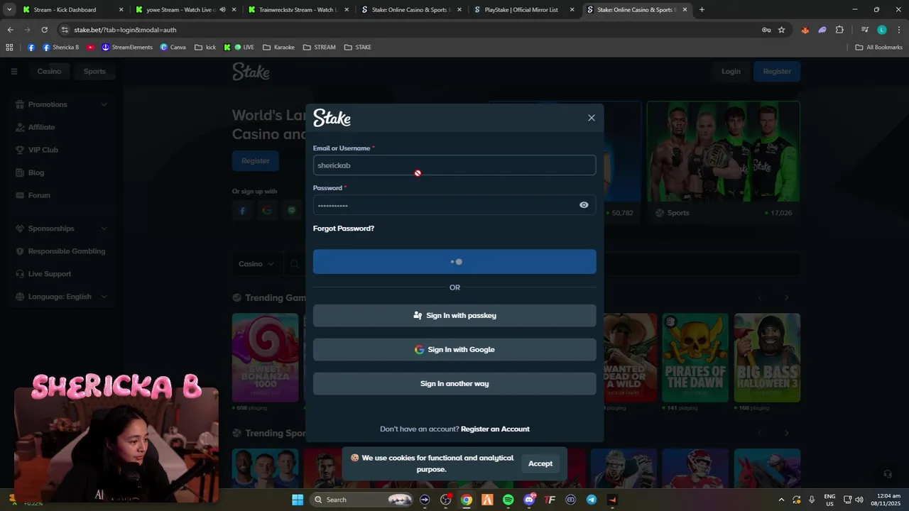Close the Stake login modal
909x511 pixels.
coord(592,118)
